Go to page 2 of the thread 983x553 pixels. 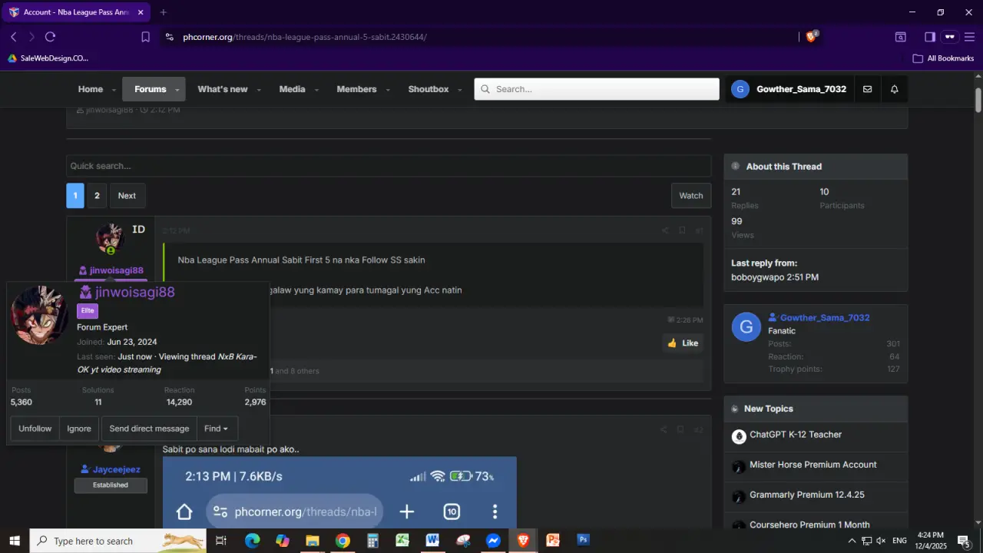point(97,195)
